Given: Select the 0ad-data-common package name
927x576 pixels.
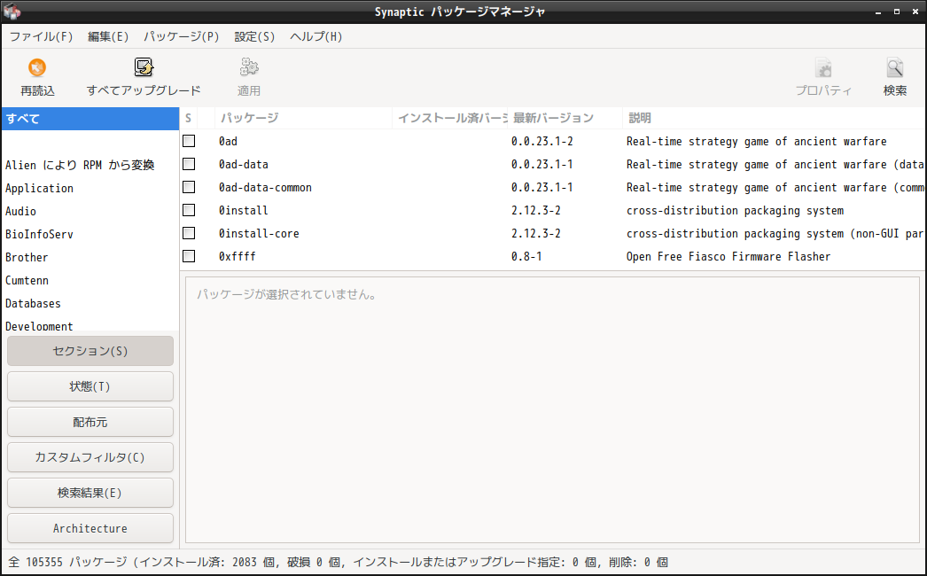Looking at the screenshot, I should (x=265, y=188).
